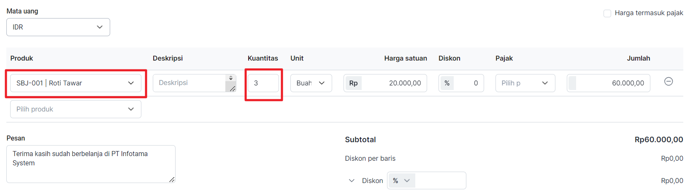
Task: Click the Jumlah 60.000,00 field
Action: click(609, 83)
